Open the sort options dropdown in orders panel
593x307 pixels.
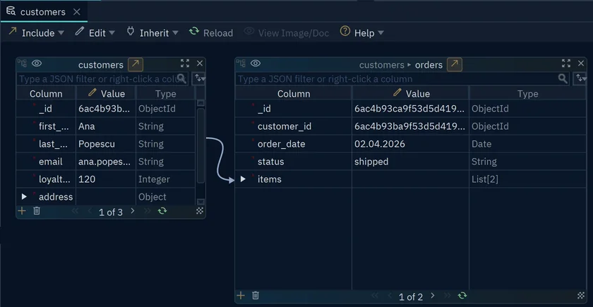[580, 78]
